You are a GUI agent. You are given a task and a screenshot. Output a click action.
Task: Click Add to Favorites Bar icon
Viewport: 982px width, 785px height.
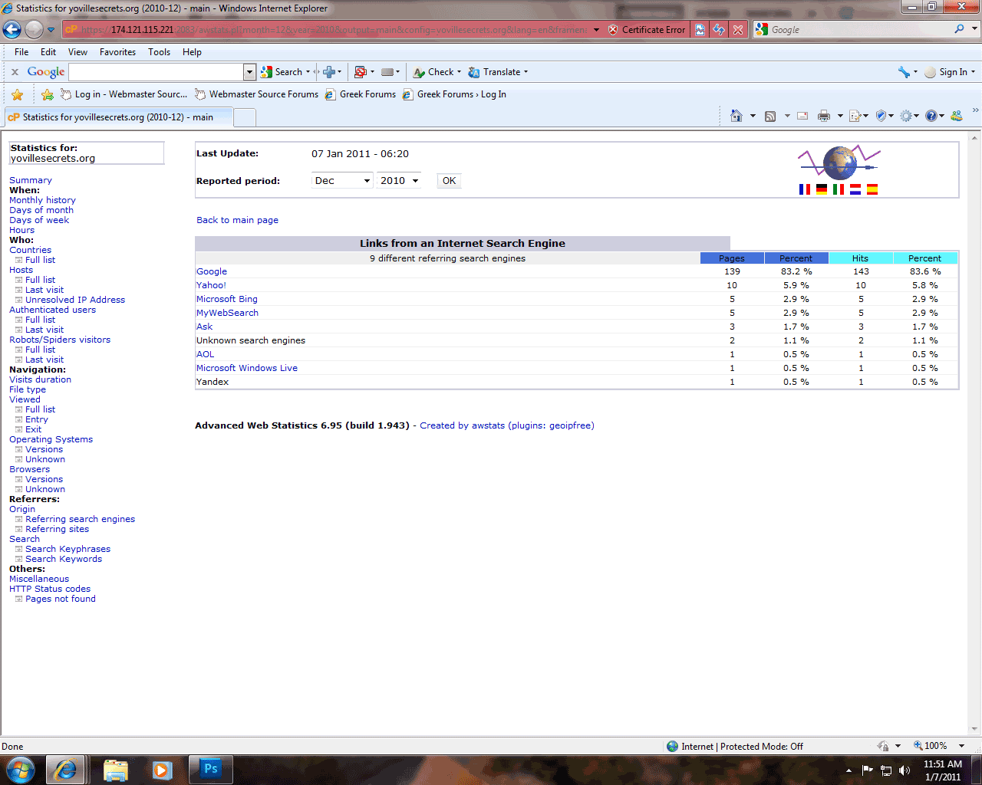pos(48,94)
